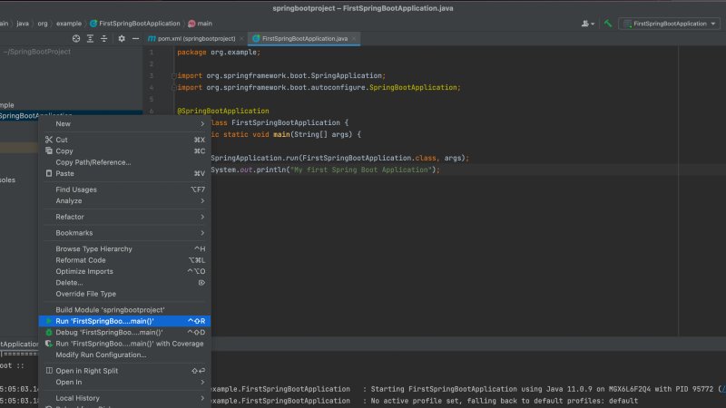Expand the Analyze submenu
This screenshot has height=408, width=726.
click(124, 200)
